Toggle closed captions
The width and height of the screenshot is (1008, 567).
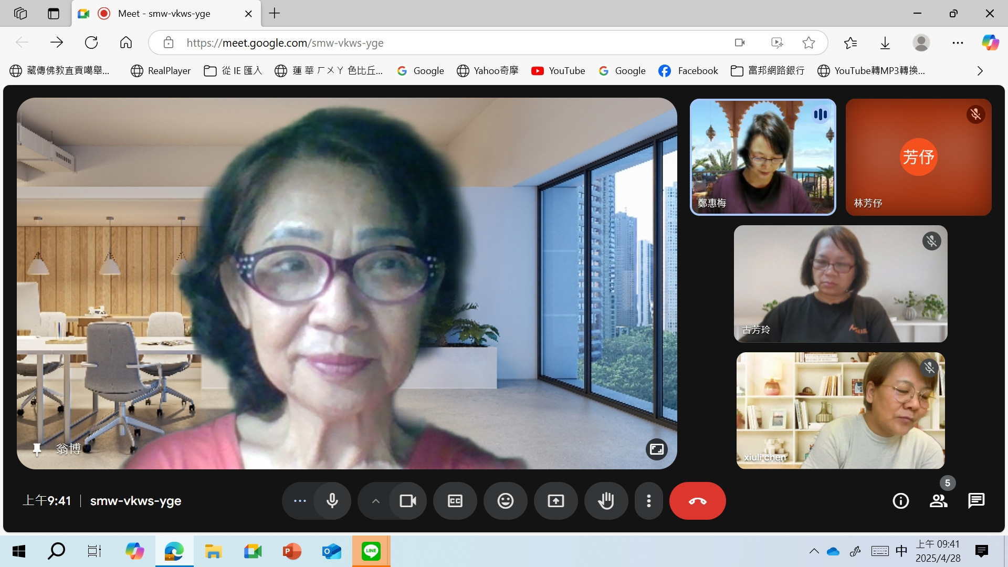coord(455,501)
